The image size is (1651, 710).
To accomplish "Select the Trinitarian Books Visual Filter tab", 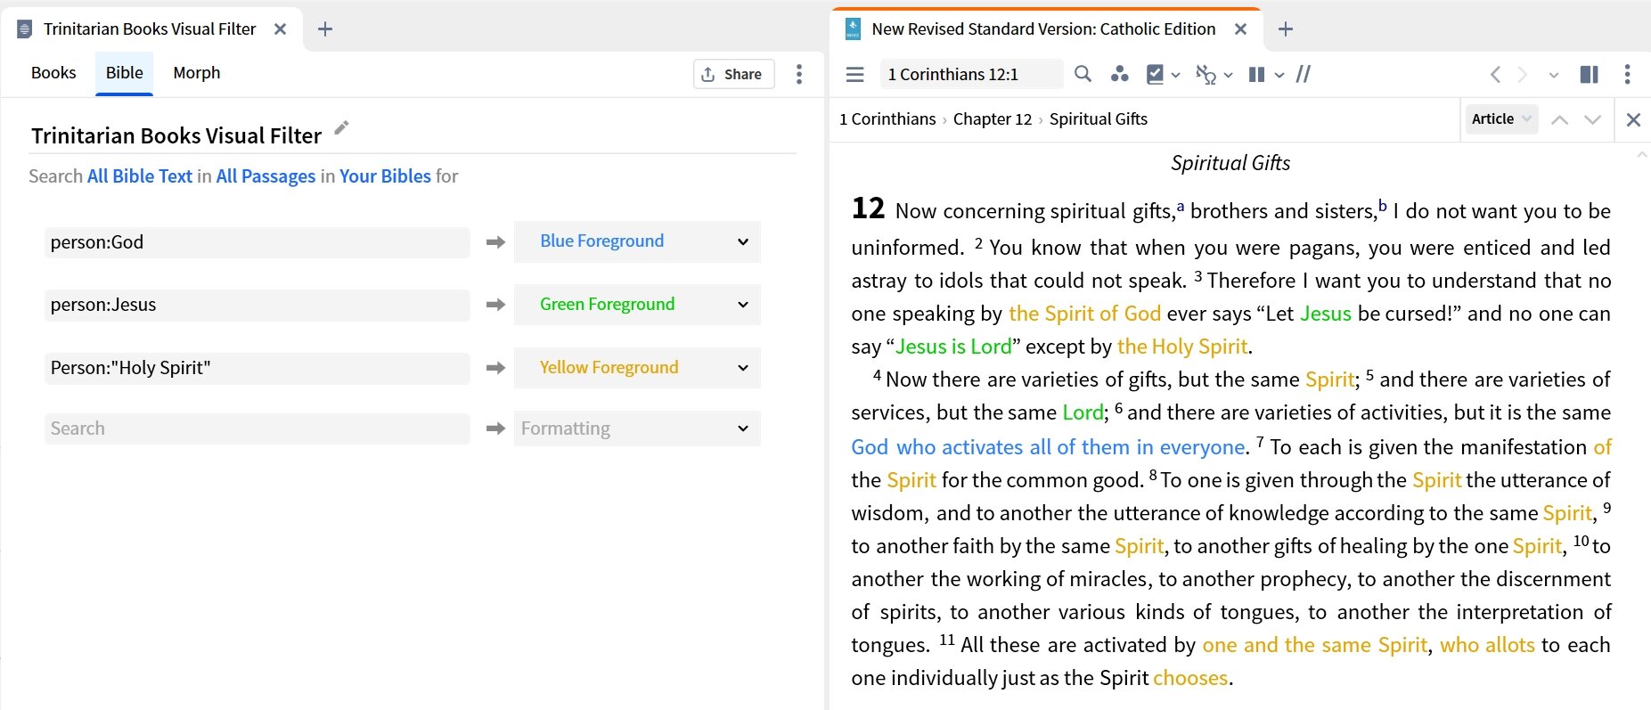I will tap(151, 29).
